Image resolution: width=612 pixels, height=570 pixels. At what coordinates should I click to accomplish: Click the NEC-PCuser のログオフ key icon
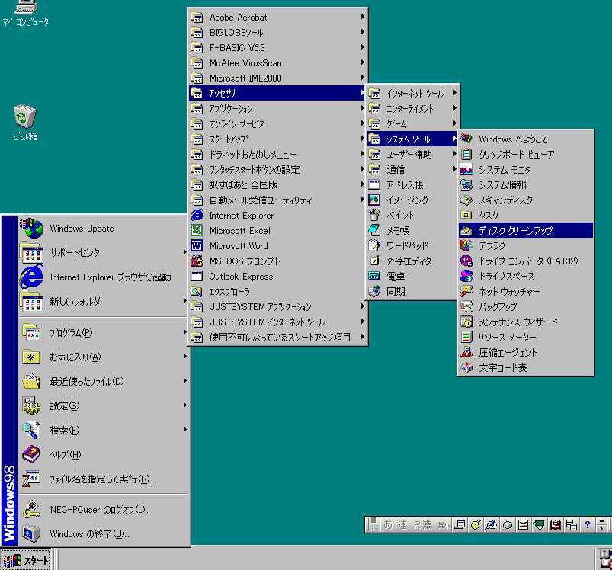[x=31, y=509]
